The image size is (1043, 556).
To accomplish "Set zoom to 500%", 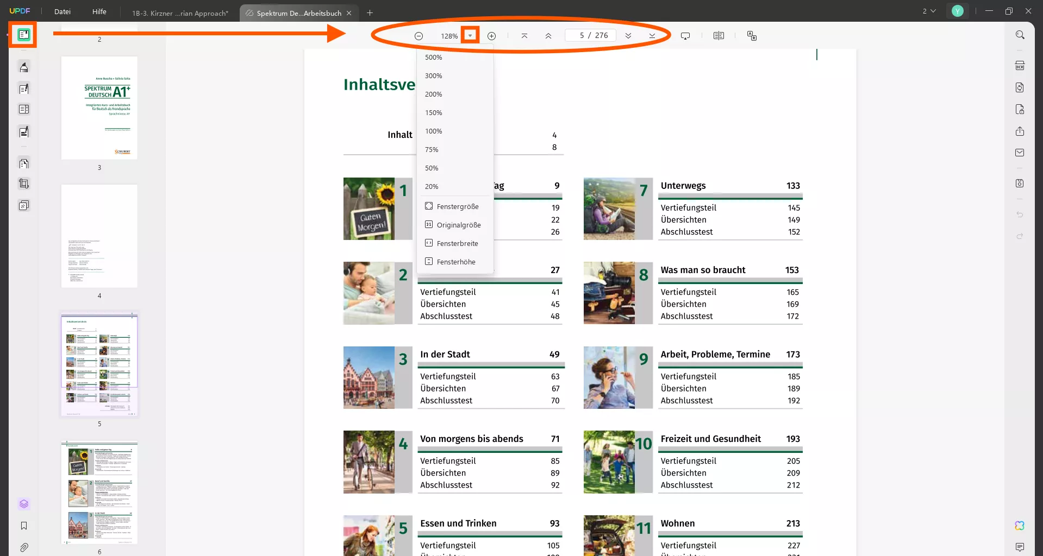I will [x=455, y=57].
